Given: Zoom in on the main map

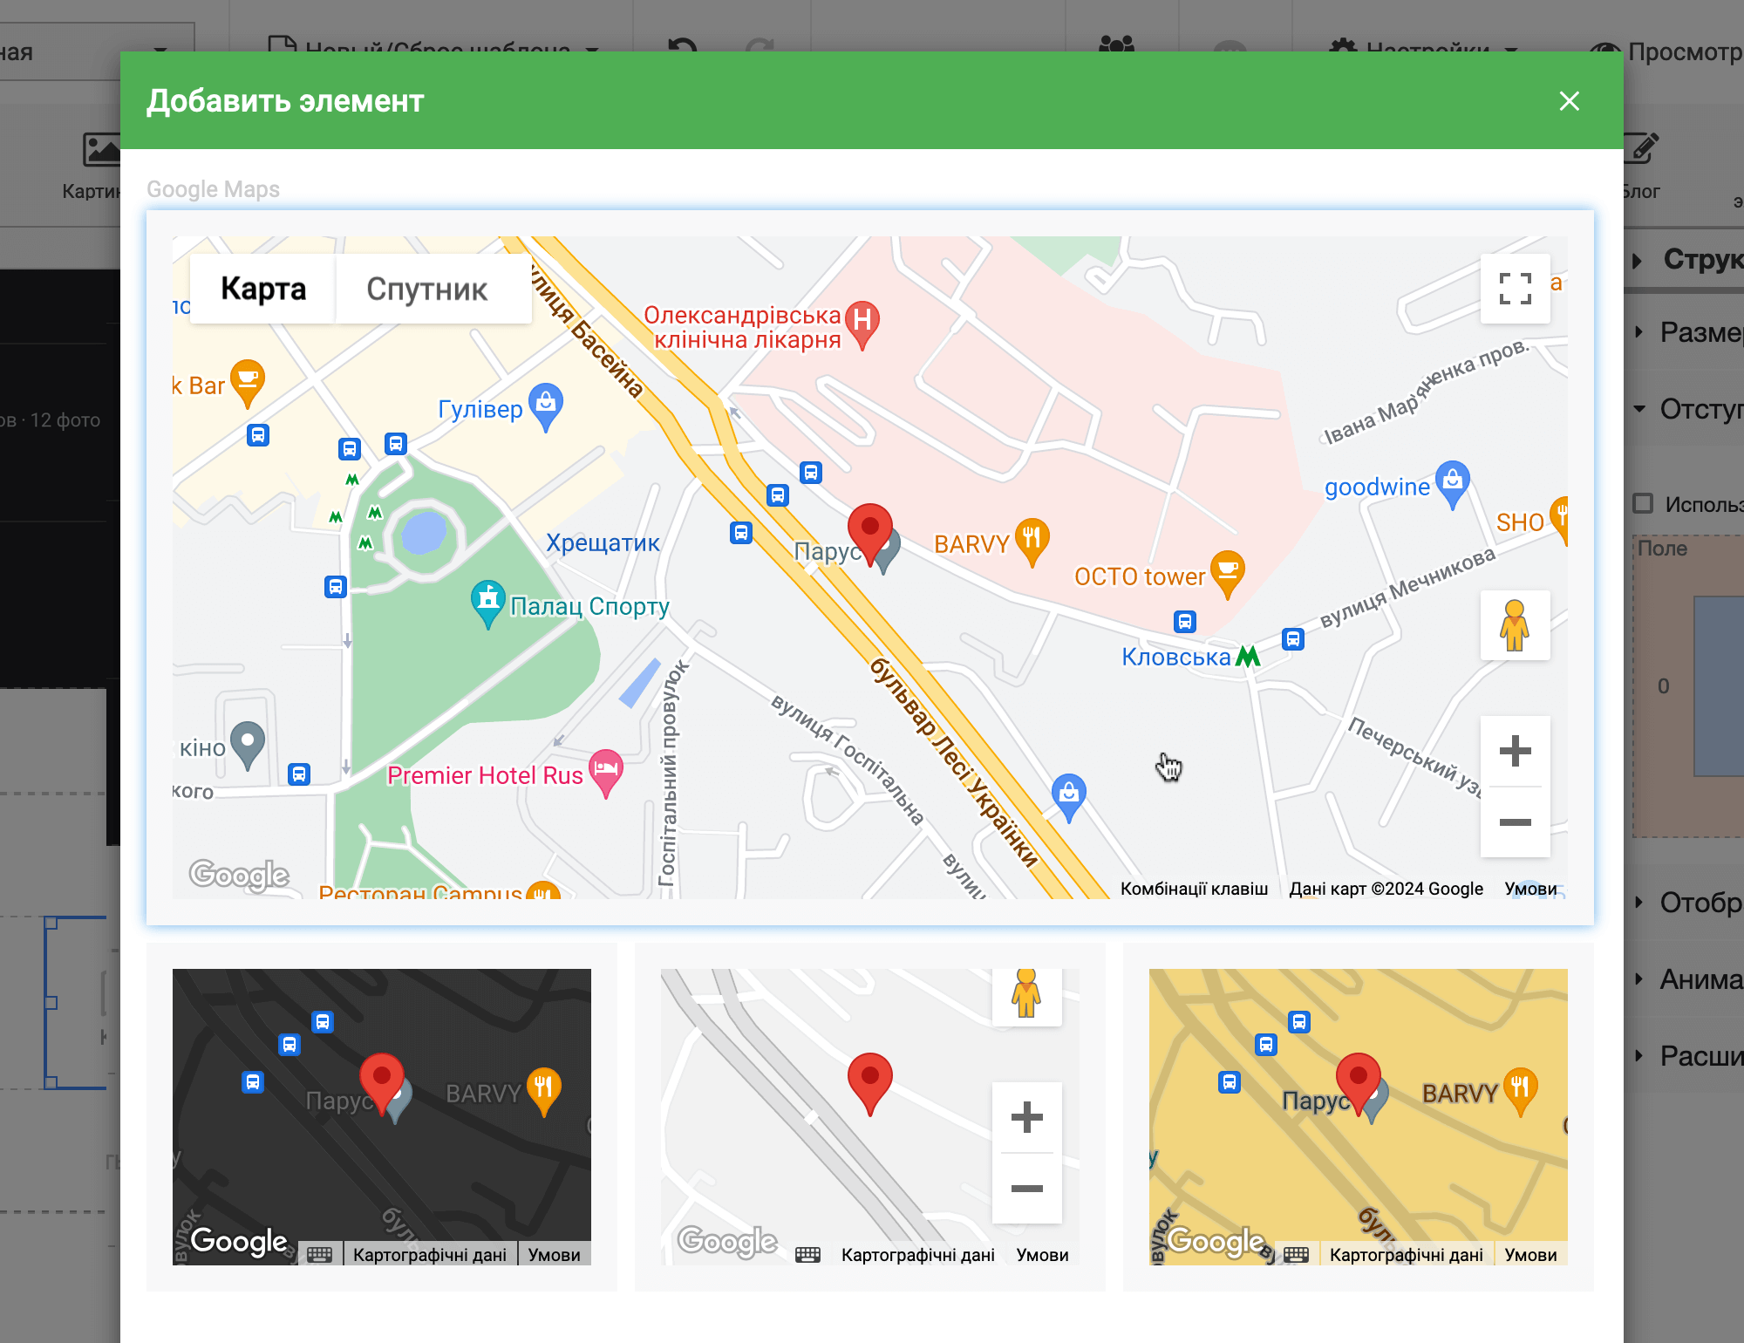Looking at the screenshot, I should pyautogui.click(x=1515, y=751).
